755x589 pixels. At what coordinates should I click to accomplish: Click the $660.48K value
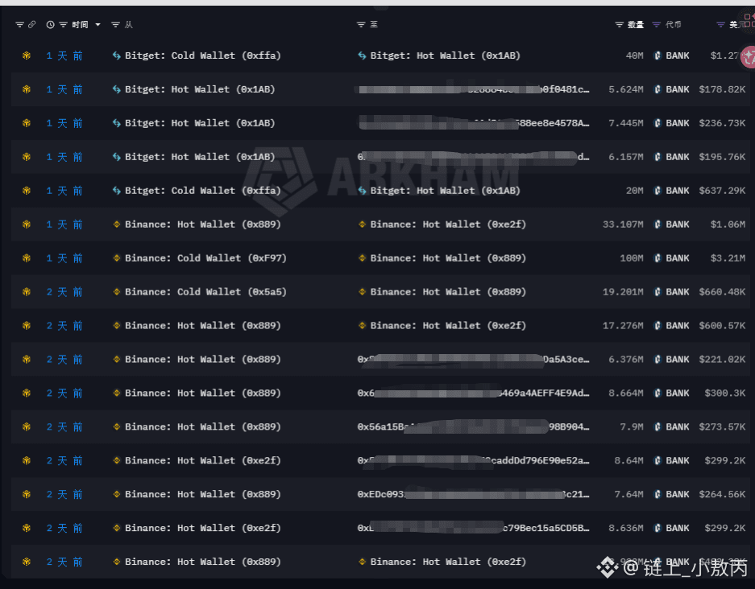point(722,292)
